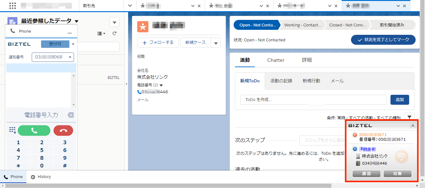
Task: Open the 受付可 status dropdown
Action: click(x=73, y=44)
